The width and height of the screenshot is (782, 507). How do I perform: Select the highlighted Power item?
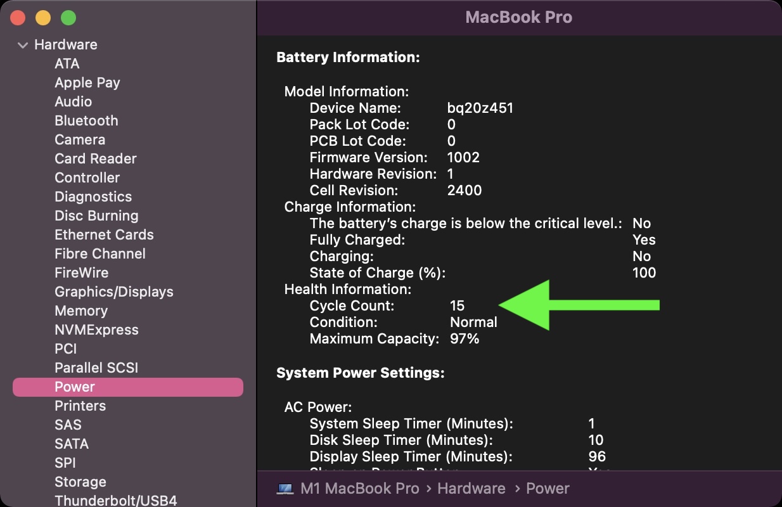point(75,387)
